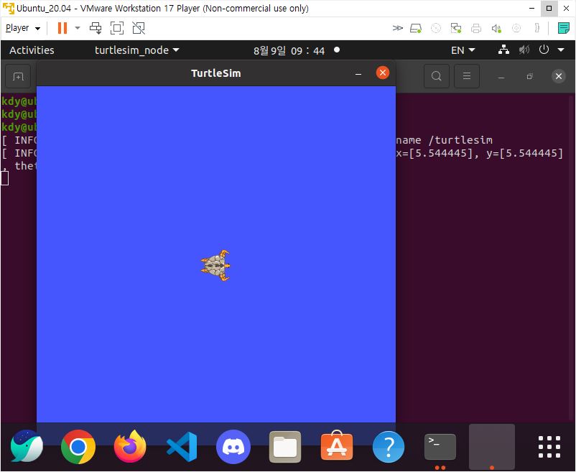Minimize the TurtleSim window
Image resolution: width=576 pixels, height=472 pixels.
(x=358, y=73)
